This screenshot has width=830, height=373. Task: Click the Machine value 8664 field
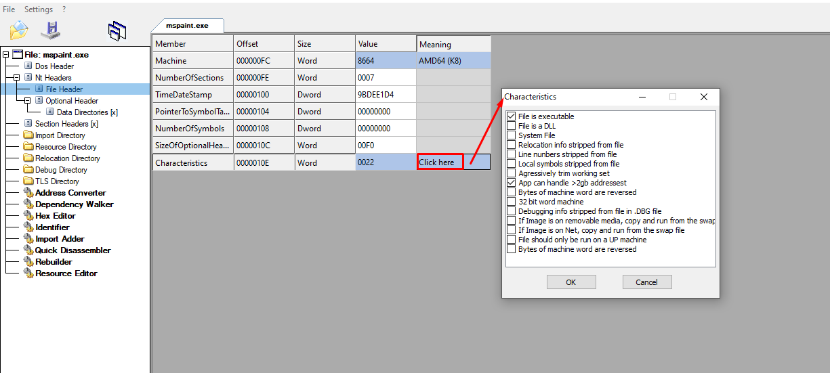tap(386, 61)
